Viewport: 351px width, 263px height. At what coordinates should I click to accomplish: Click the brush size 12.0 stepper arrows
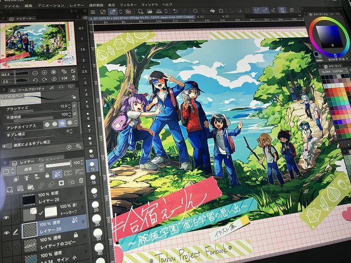pyautogui.click(x=69, y=106)
